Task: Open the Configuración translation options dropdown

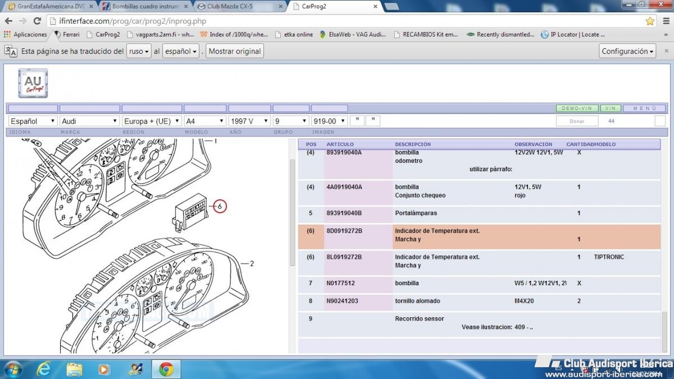Action: click(629, 51)
